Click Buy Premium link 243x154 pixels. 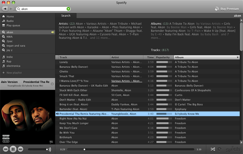230,9
